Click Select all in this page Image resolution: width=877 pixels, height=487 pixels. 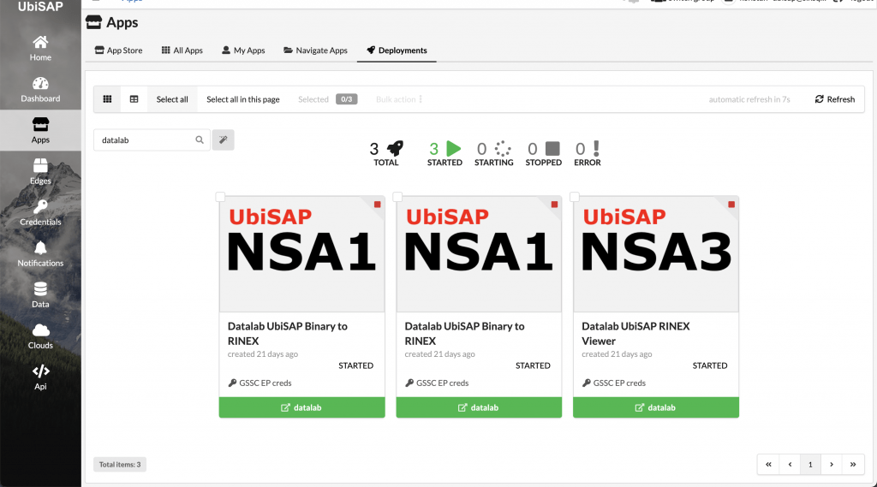point(242,99)
